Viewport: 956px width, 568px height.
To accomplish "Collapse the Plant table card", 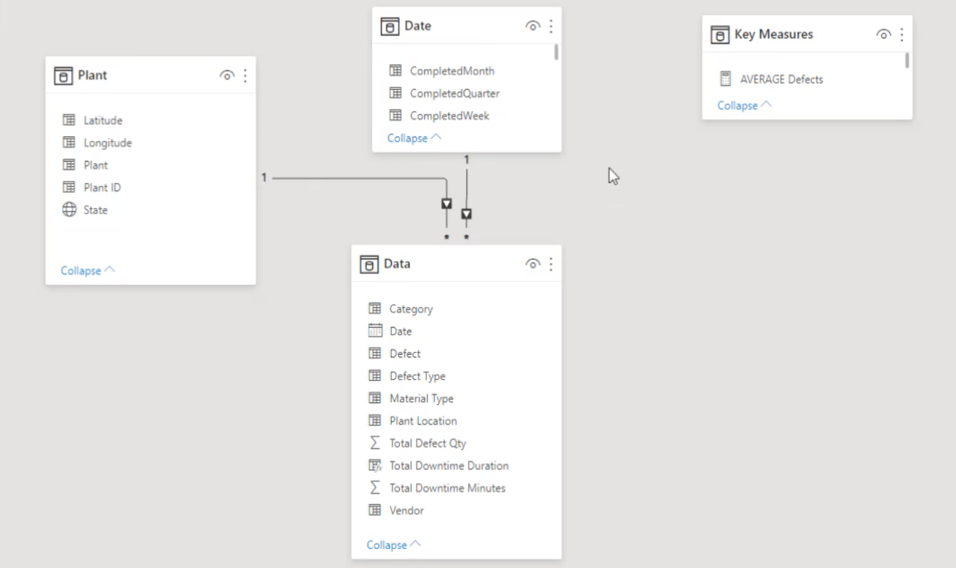I will (x=88, y=270).
